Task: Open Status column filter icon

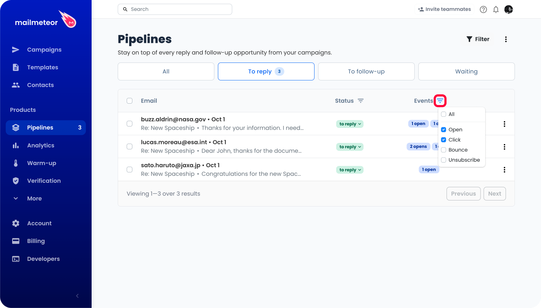Action: pos(361,101)
